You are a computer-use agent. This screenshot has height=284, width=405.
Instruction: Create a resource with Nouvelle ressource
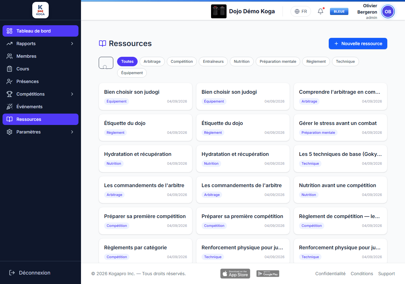[x=358, y=44]
